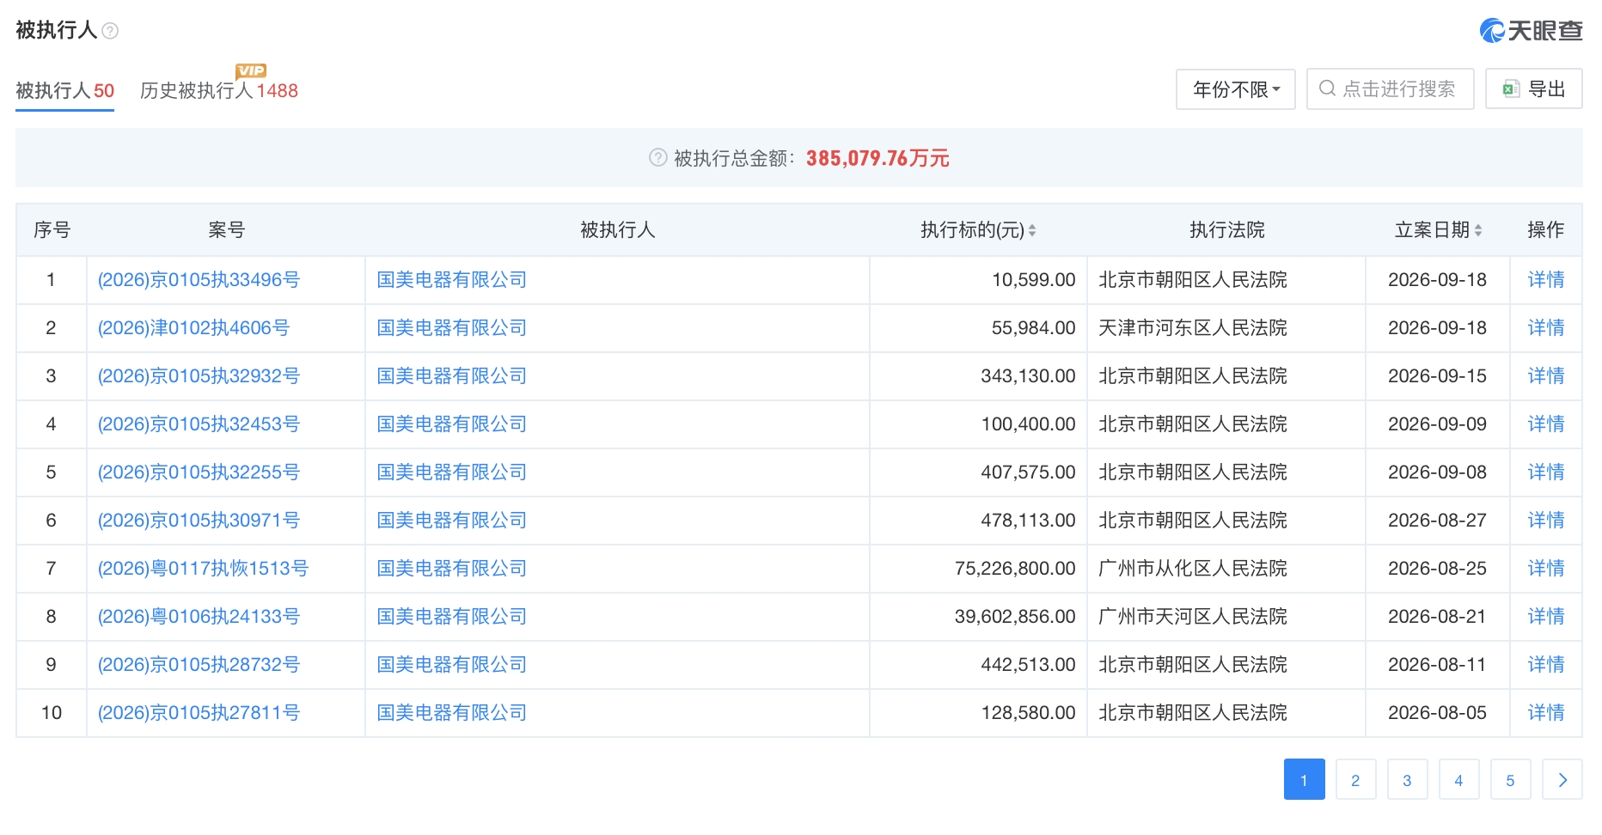Click 广州市天河区人民法院 court cell
Image resolution: width=1602 pixels, height=835 pixels.
coord(1193,617)
